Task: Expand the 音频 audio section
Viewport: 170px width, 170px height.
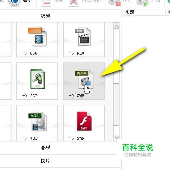Action: point(58,147)
